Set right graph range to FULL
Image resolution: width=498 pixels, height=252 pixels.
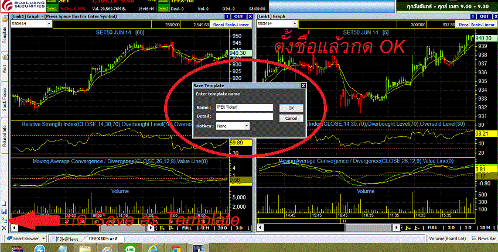pos(432,227)
